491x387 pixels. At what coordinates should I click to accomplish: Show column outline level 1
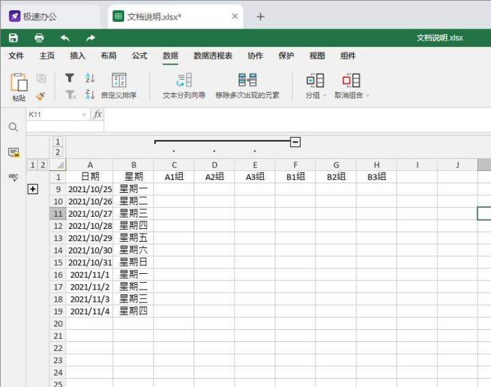(57, 142)
